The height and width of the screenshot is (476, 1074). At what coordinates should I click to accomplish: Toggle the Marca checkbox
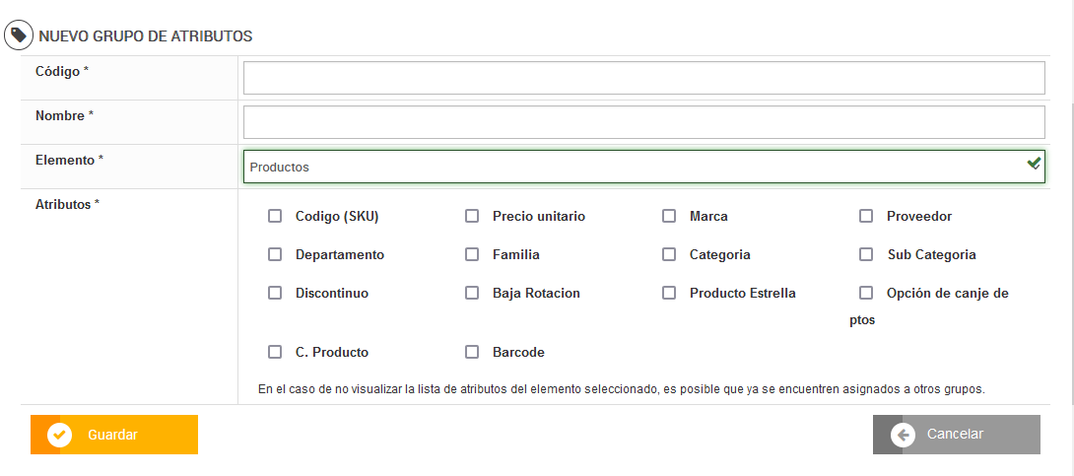(669, 216)
